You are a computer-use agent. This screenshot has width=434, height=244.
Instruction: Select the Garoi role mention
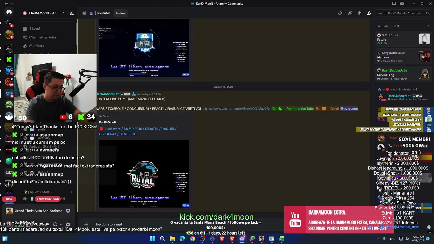[327, 109]
